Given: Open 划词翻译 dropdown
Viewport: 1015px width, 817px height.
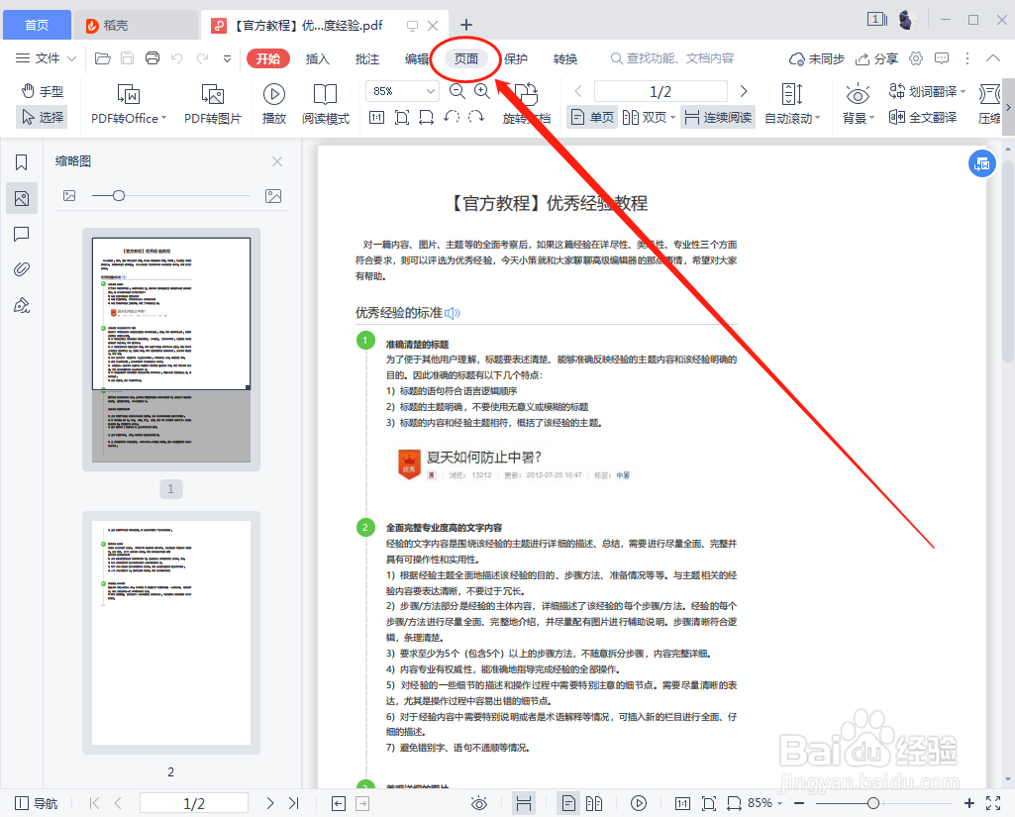Looking at the screenshot, I should (x=927, y=91).
